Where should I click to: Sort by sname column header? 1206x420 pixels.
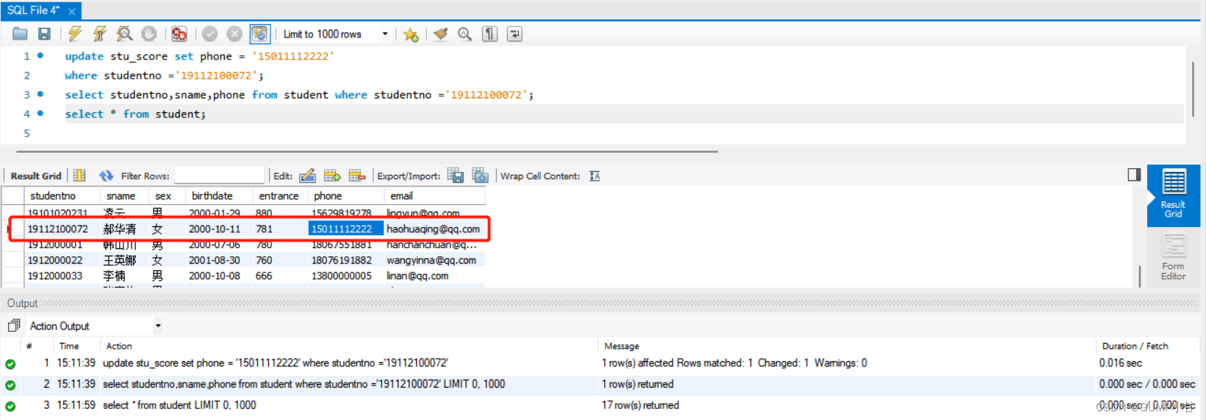(125, 196)
